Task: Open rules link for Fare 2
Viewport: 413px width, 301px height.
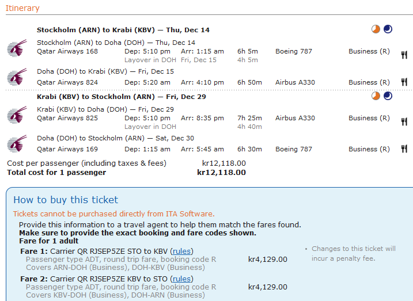Action: click(x=182, y=279)
